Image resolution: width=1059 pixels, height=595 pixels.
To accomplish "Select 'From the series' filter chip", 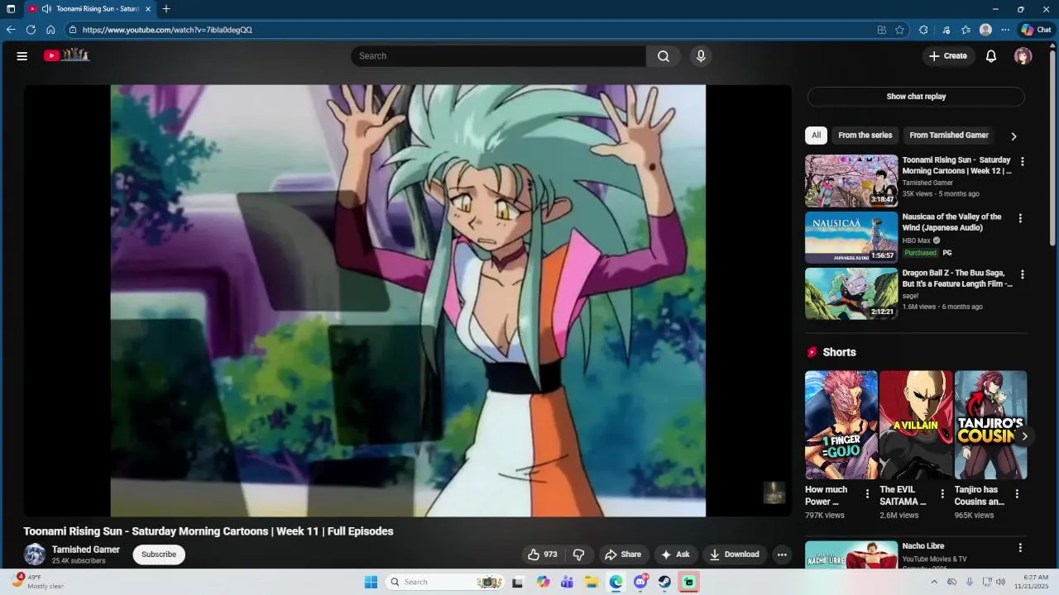I will click(865, 136).
